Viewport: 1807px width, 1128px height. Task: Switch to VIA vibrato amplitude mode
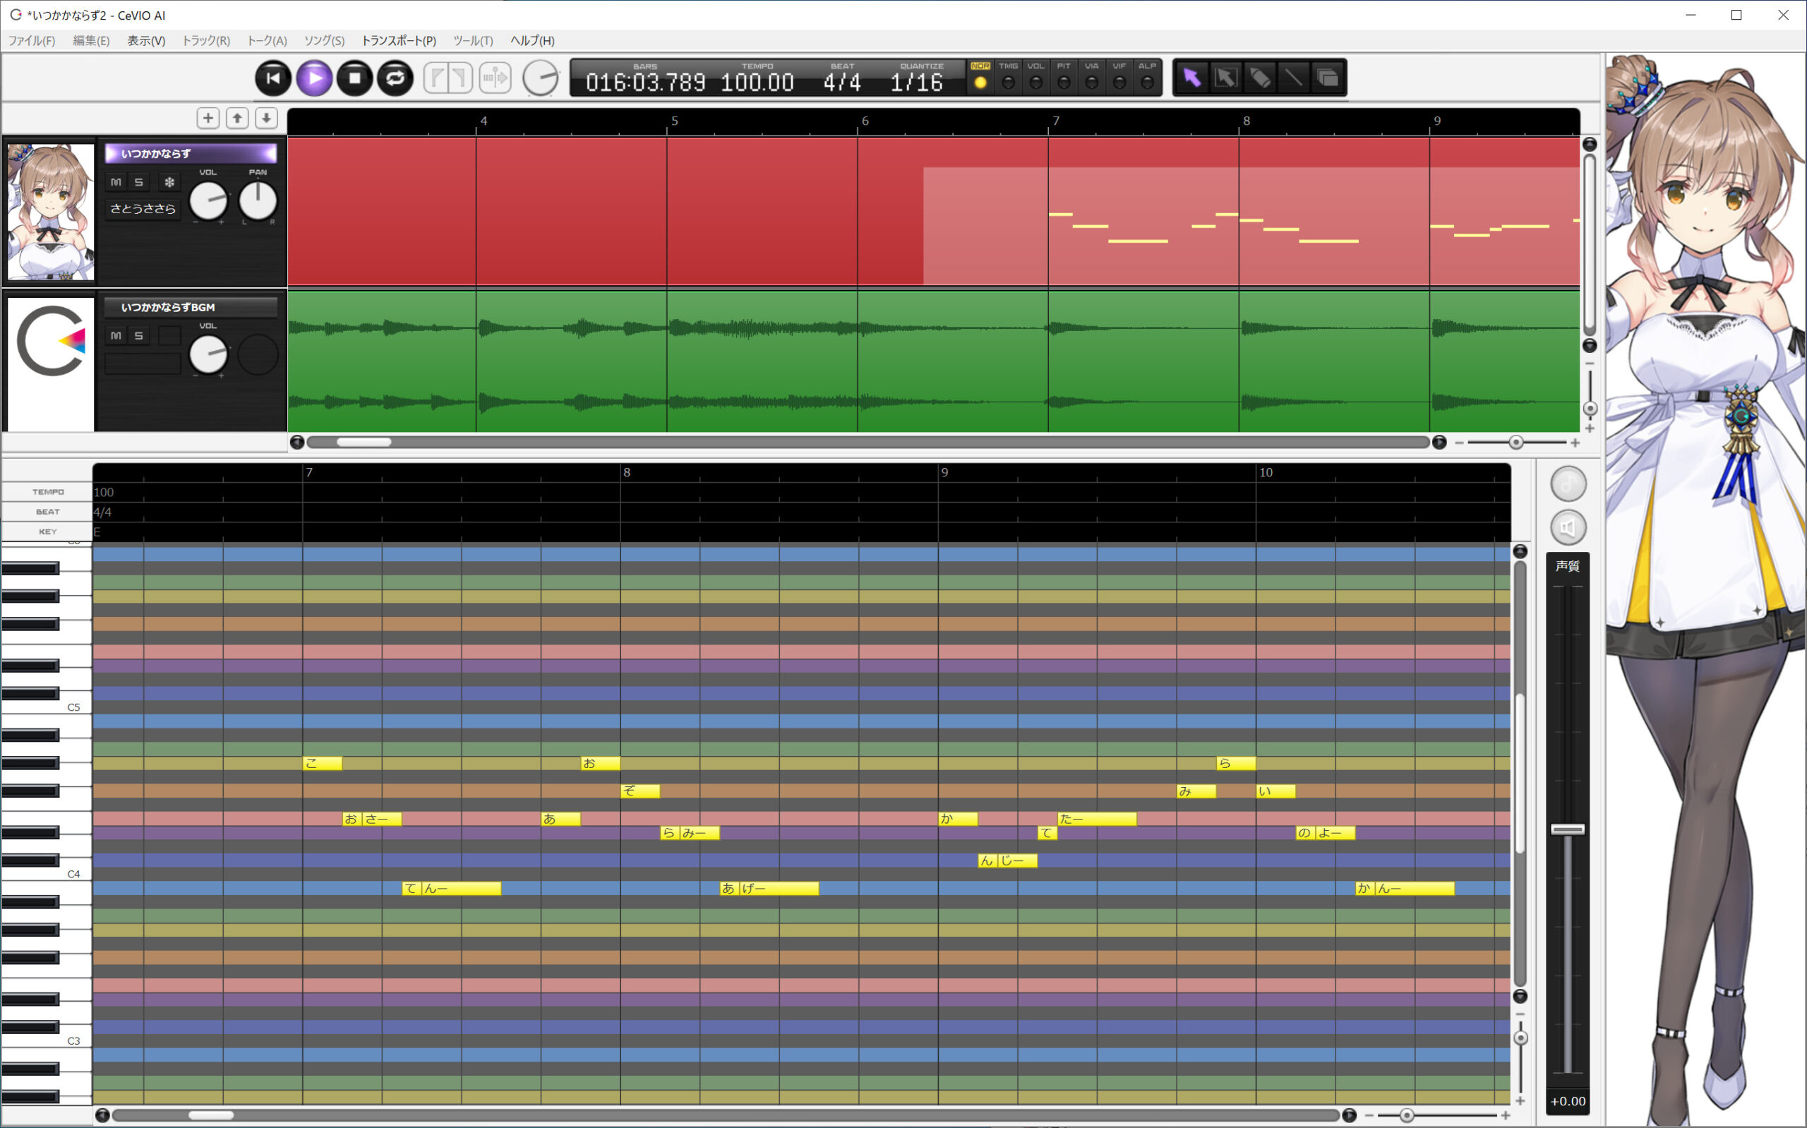click(x=1092, y=77)
